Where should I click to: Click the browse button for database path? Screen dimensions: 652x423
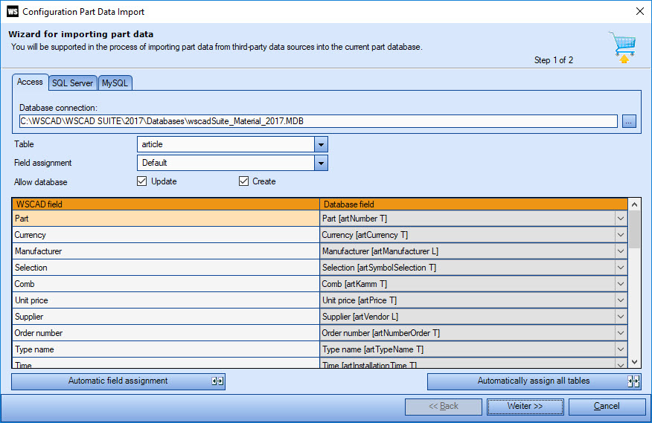coord(630,121)
